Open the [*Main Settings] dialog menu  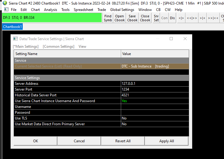pyautogui.click(x=26, y=47)
